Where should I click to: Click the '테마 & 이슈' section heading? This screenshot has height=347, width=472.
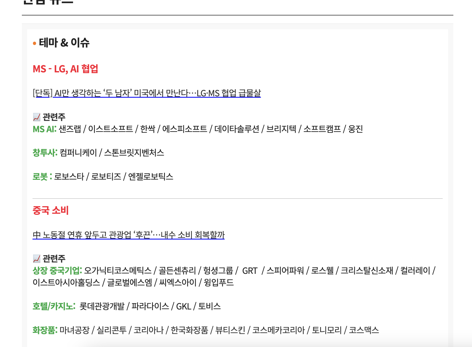[64, 43]
